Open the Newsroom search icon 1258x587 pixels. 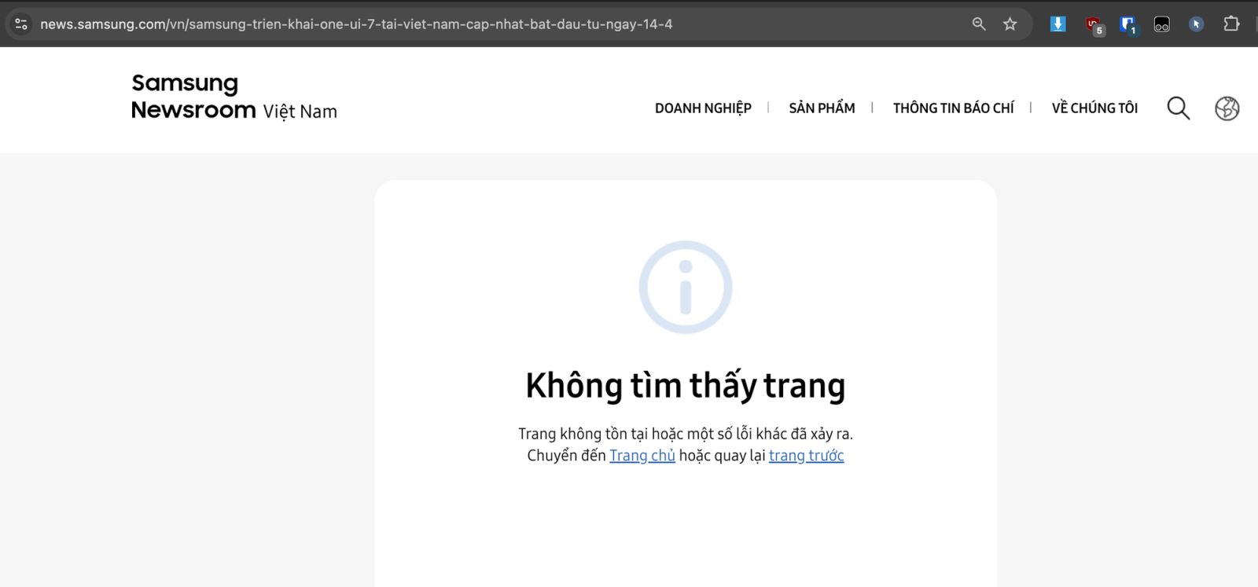click(x=1178, y=108)
